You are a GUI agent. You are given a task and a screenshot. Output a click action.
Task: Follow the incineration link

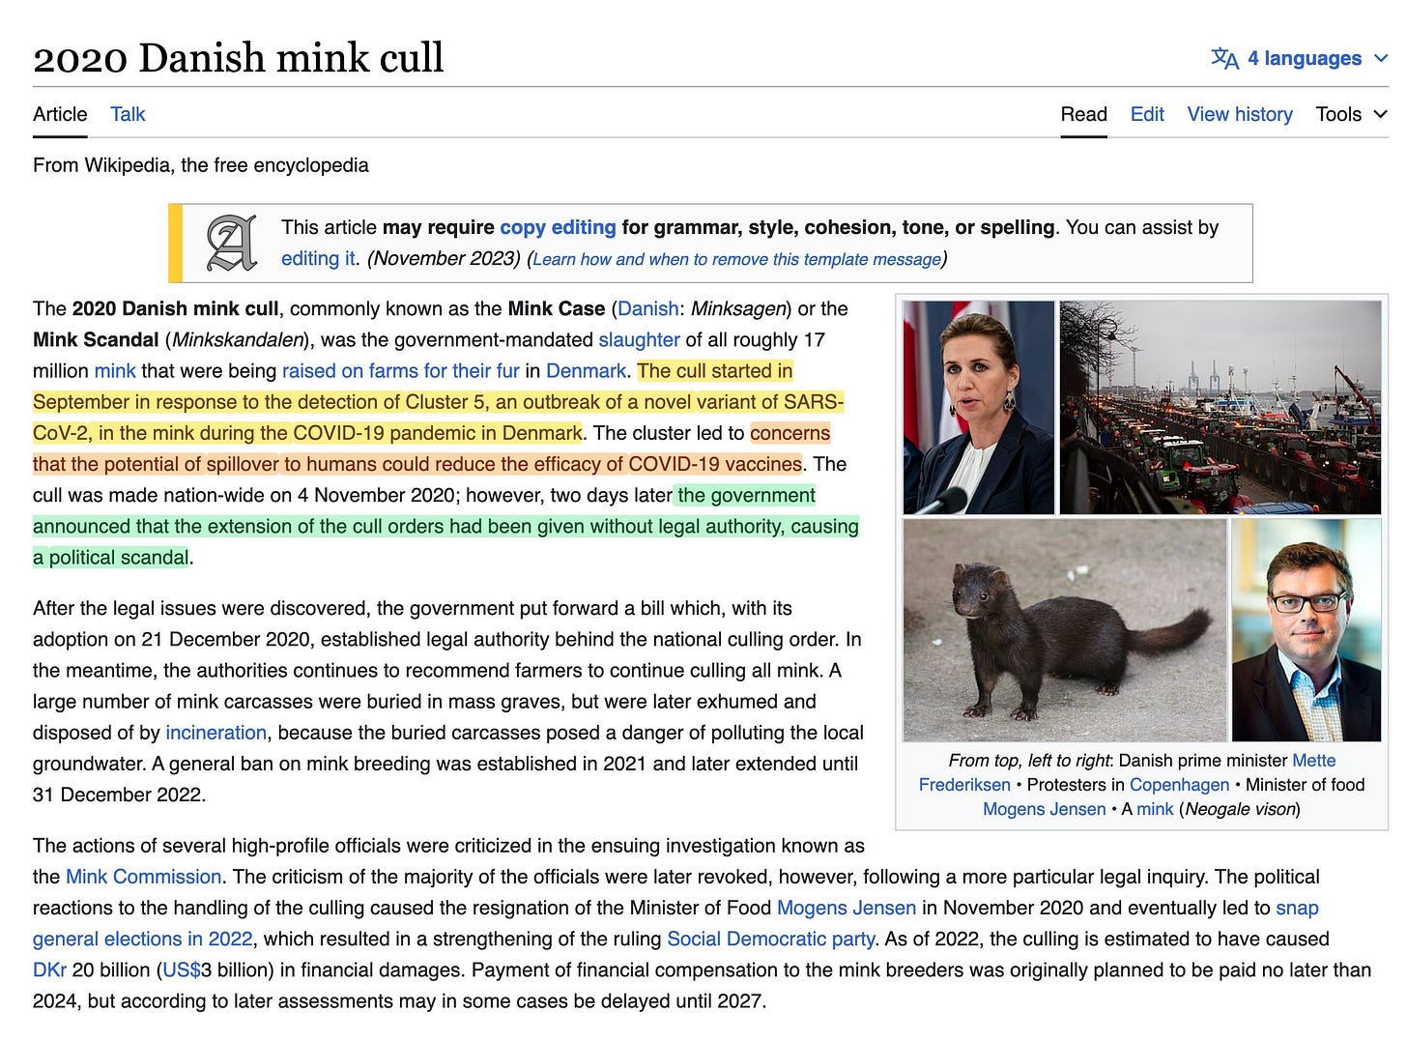point(215,732)
